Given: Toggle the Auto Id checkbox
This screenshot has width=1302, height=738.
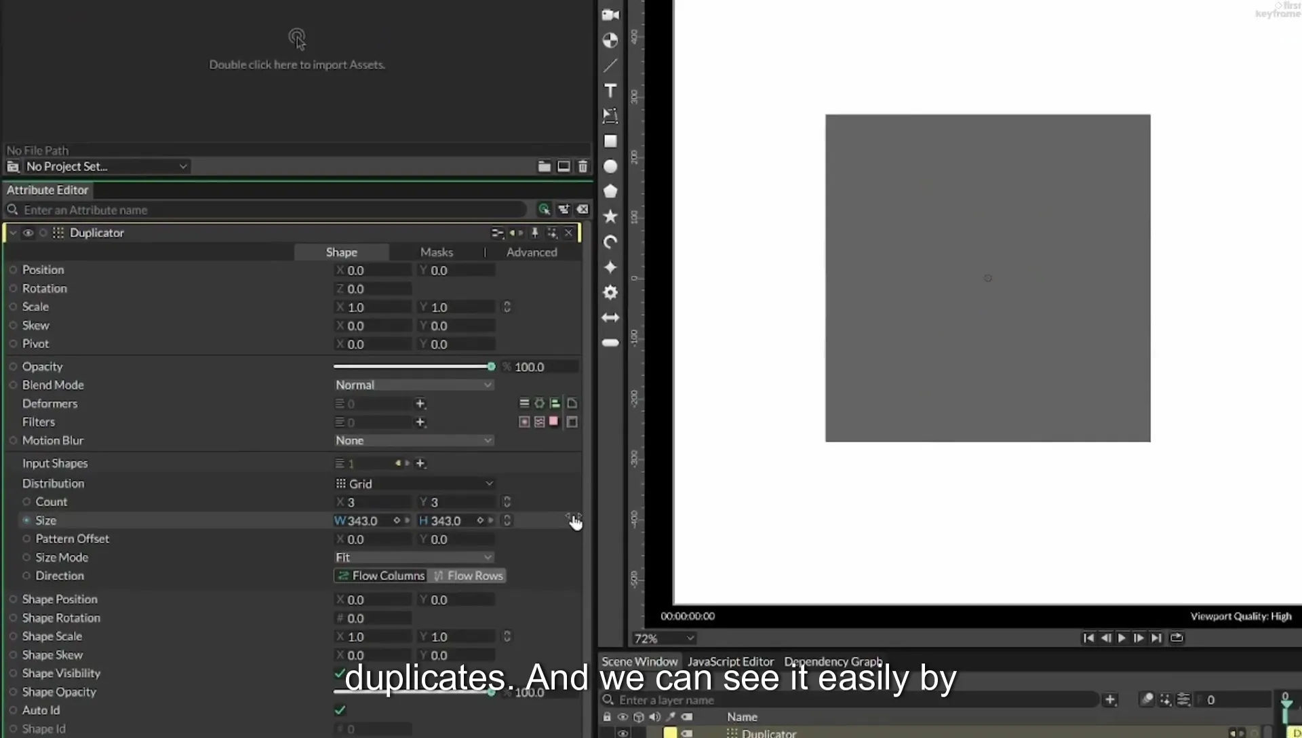Looking at the screenshot, I should [x=340, y=710].
